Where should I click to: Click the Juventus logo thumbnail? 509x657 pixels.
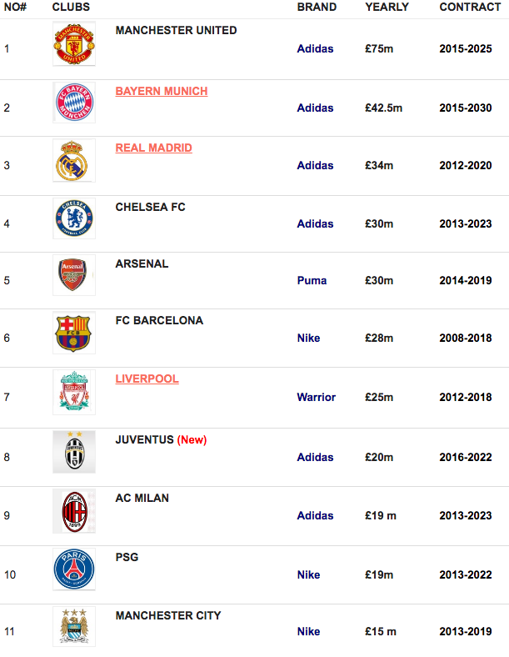pyautogui.click(x=74, y=452)
